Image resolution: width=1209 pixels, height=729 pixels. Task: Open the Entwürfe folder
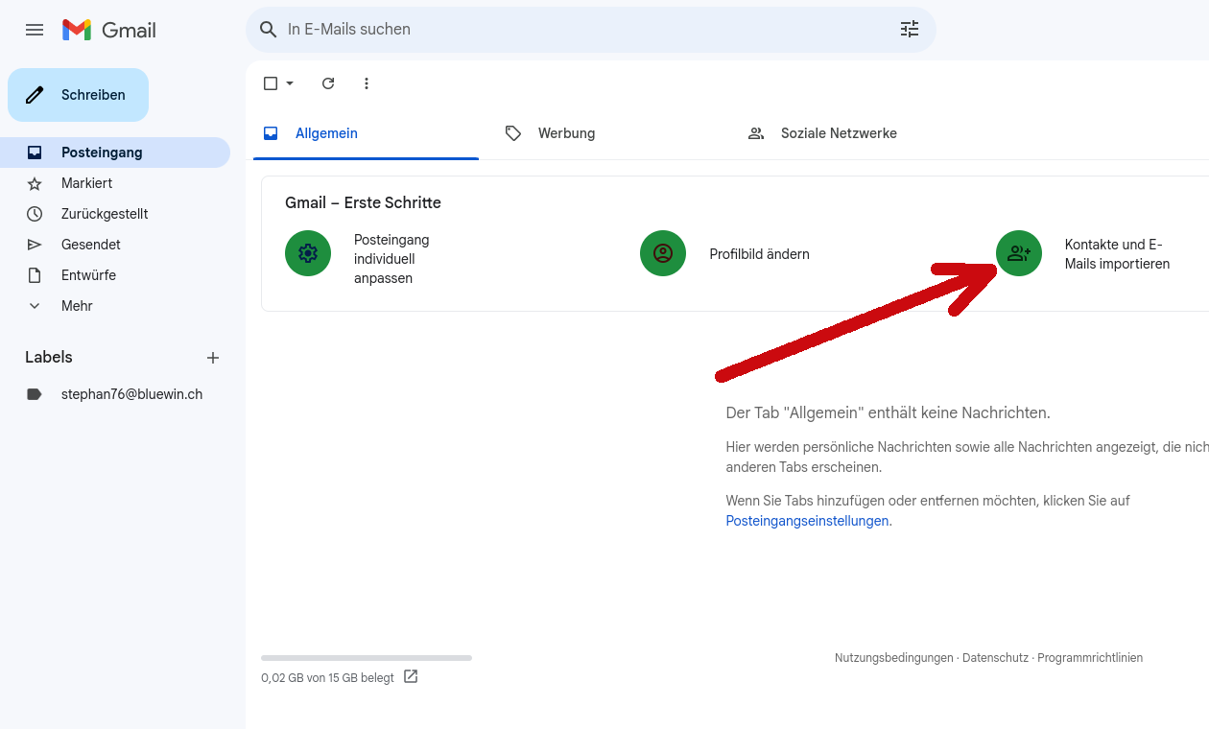(88, 275)
